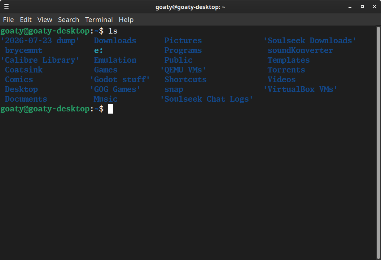
Task: Click the 'GOG Games' directory name
Action: coord(115,89)
